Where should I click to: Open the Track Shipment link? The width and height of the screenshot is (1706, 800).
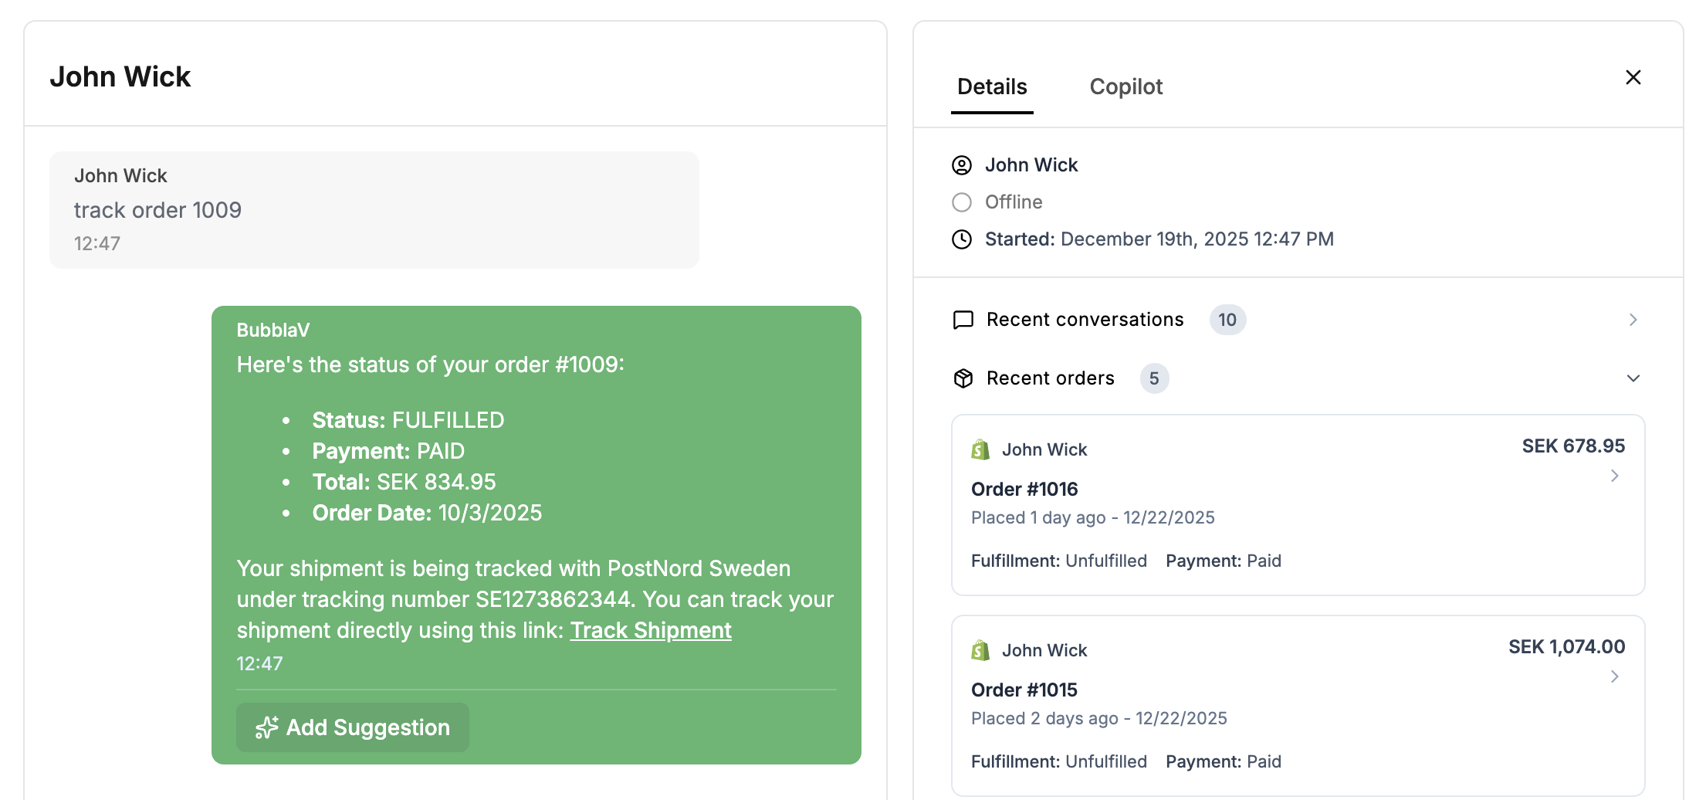click(650, 630)
